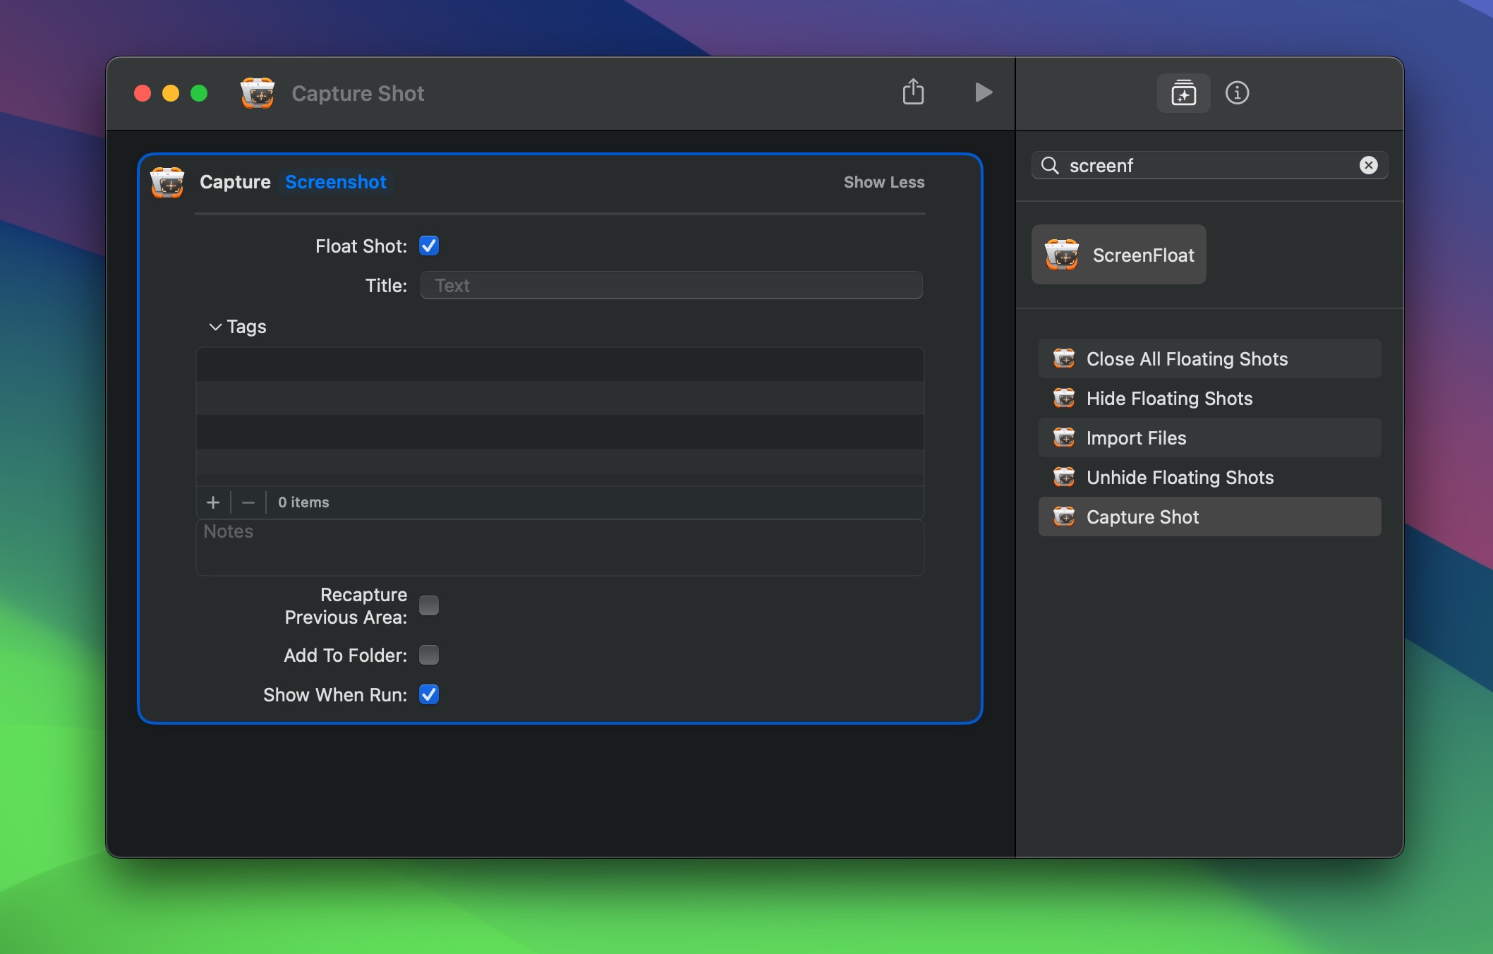Click the Share shortcut icon in the title bar
Screen dimensions: 1493x954
coord(913,92)
